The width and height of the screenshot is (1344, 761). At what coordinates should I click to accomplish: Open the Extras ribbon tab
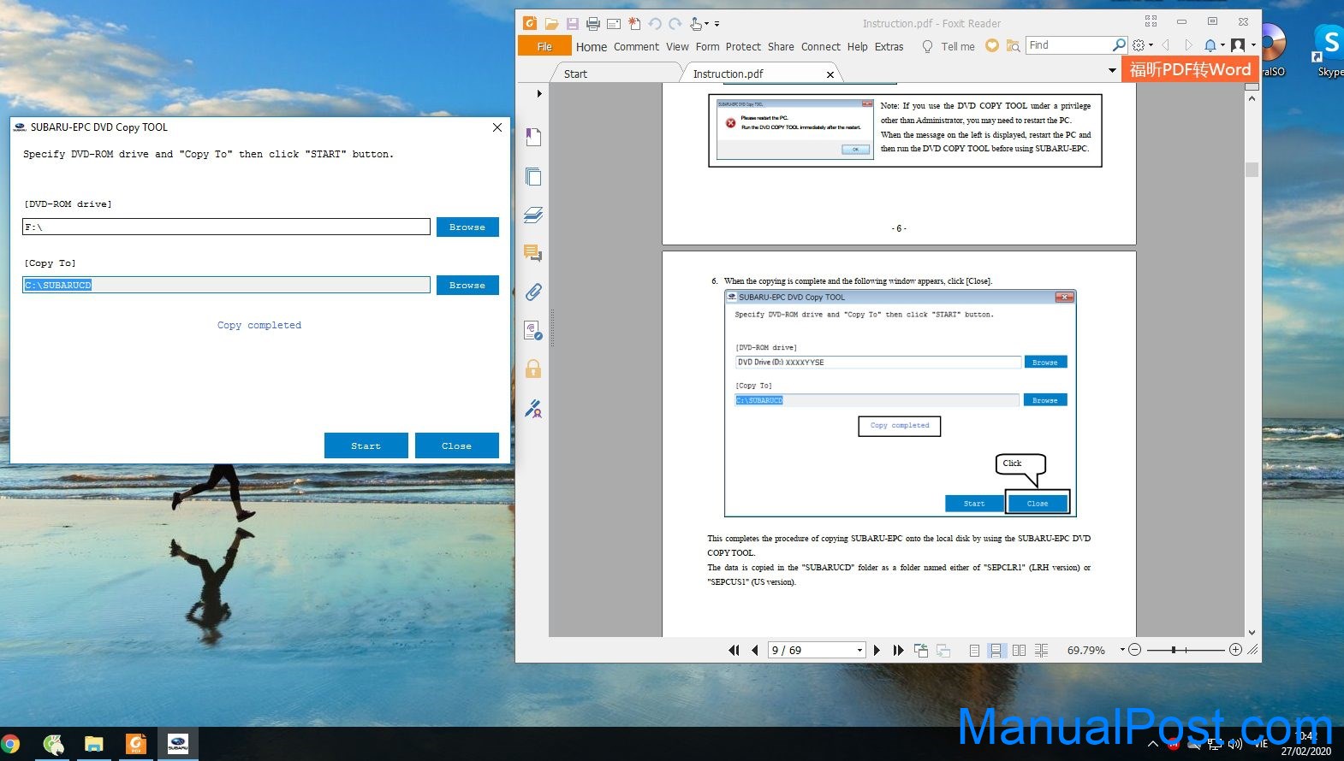point(889,47)
